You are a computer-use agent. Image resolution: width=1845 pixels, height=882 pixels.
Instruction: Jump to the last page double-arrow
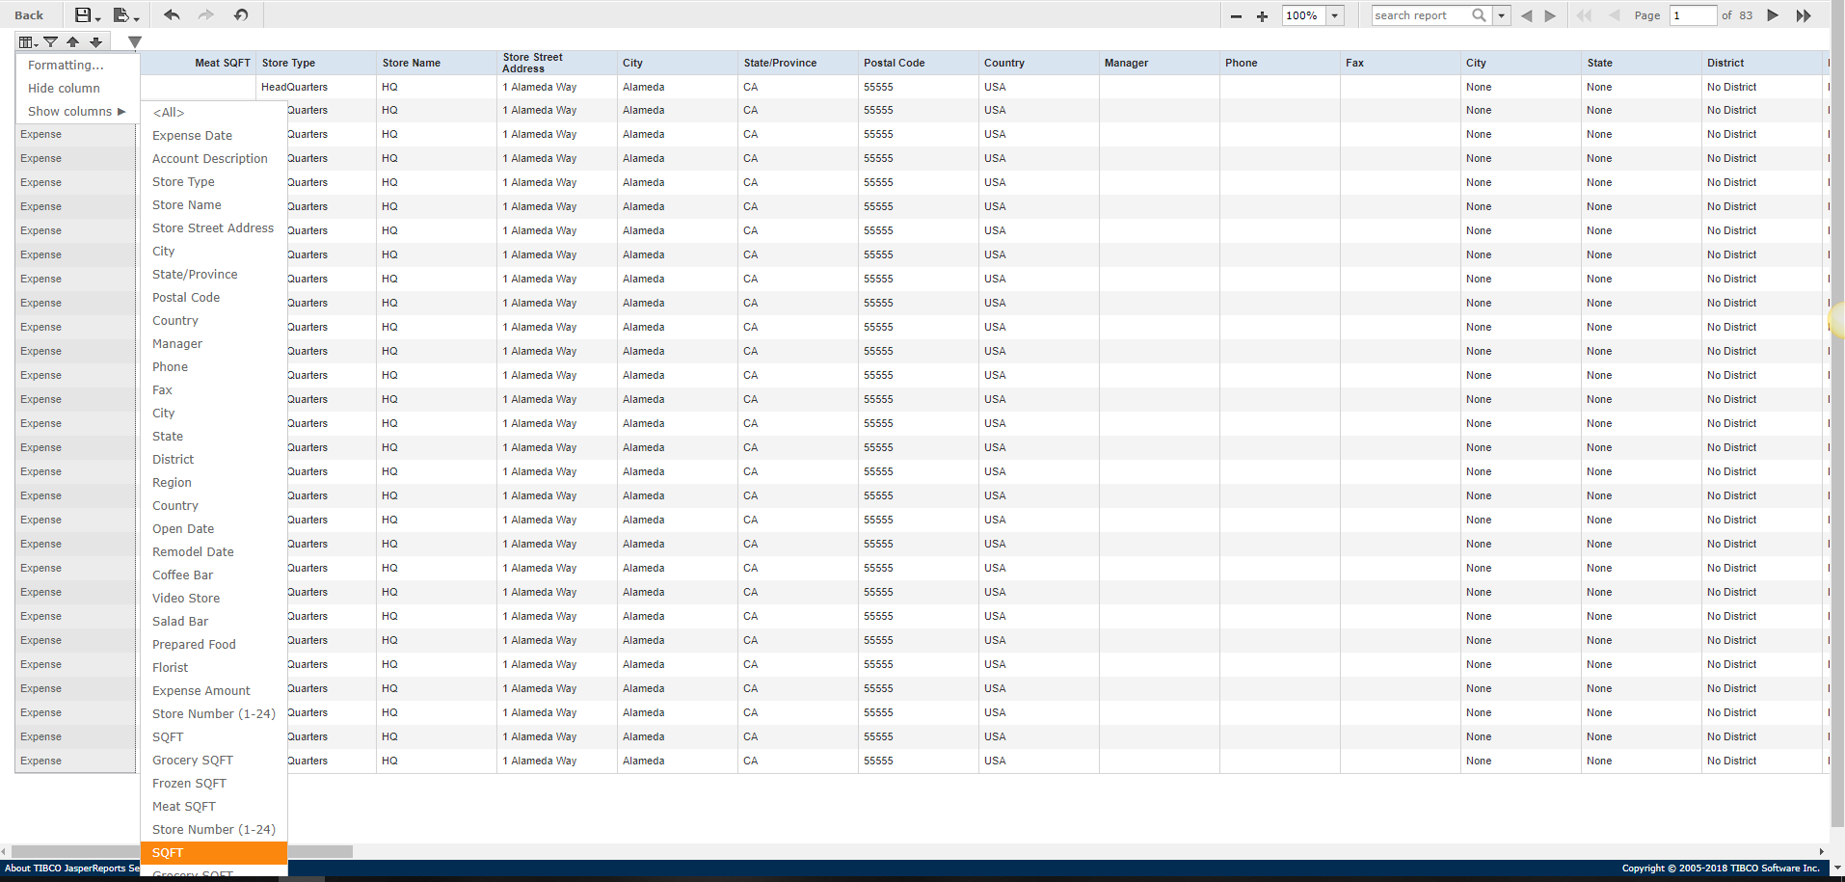tap(1804, 15)
